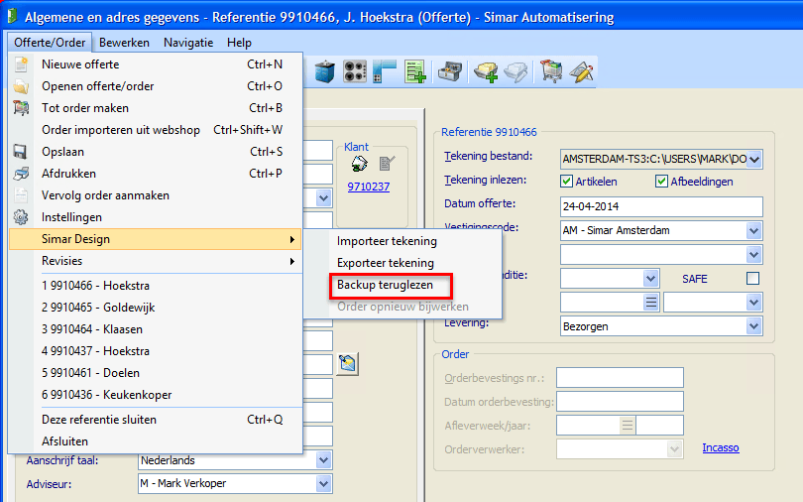Click the Datum offerte date field
The image size is (803, 502).
[659, 206]
